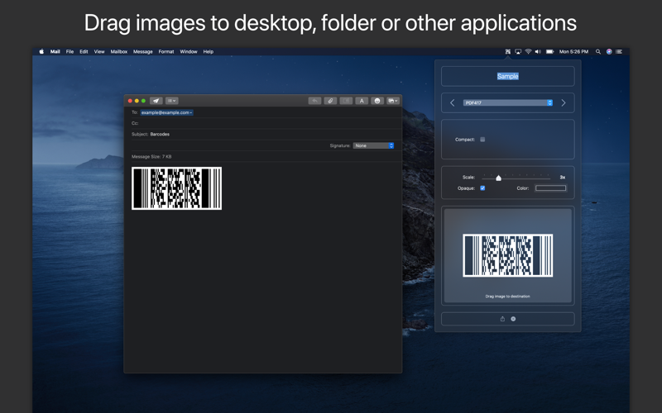Open the Format menu

(x=166, y=51)
